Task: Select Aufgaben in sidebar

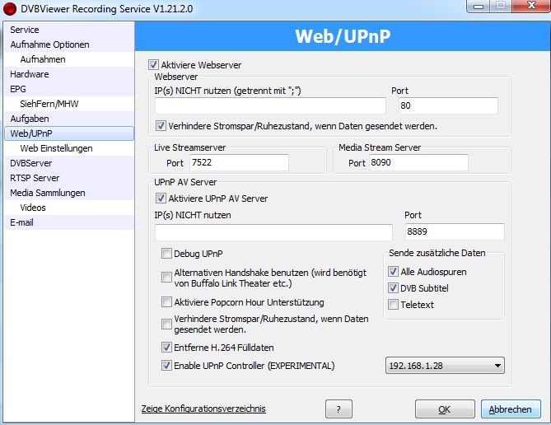Action: tap(69, 119)
